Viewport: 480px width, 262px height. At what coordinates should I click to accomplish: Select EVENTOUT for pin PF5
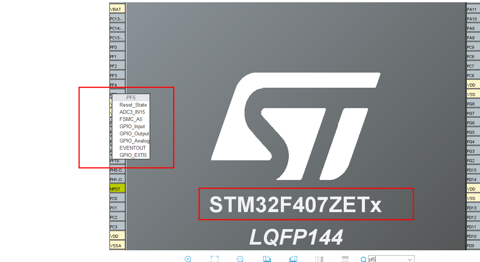coord(132,148)
